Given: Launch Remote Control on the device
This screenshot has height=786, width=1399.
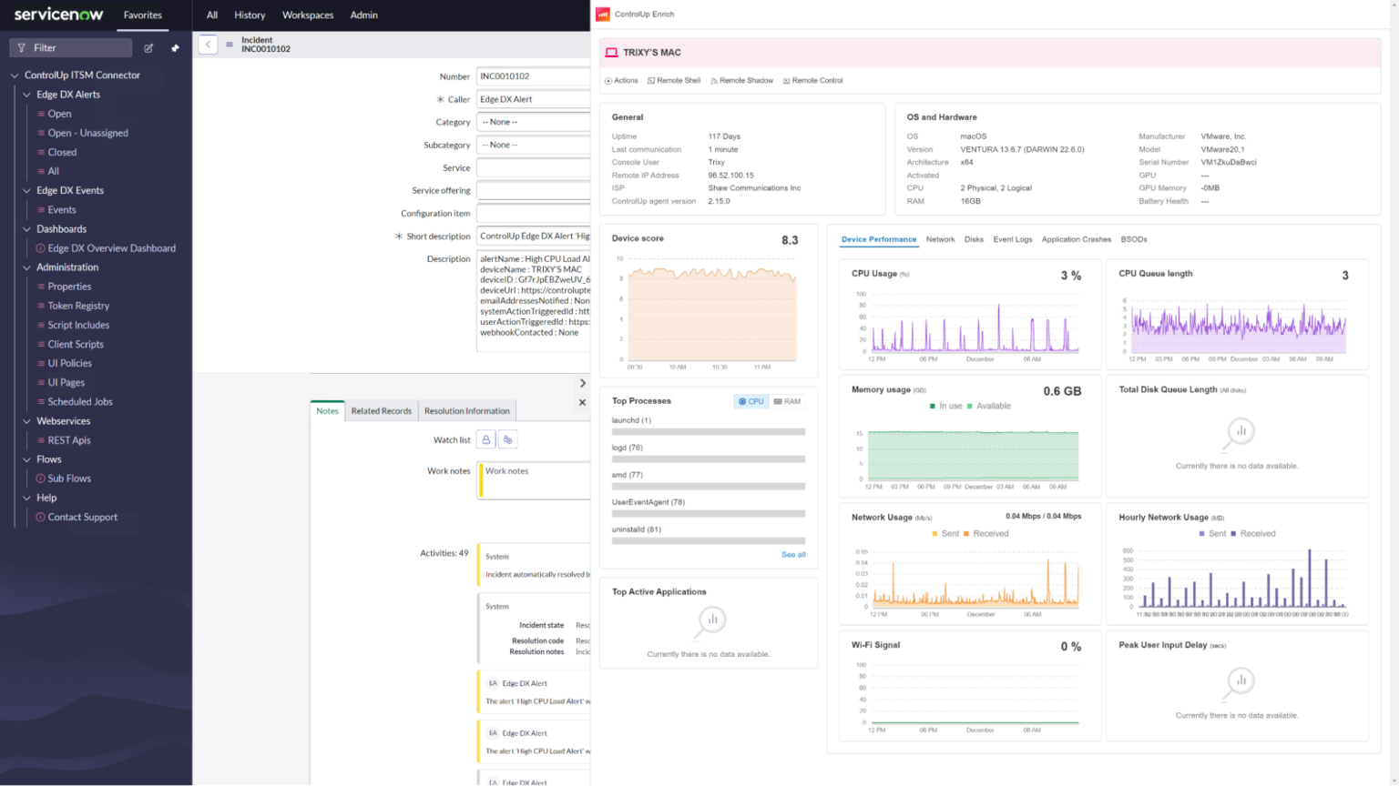Looking at the screenshot, I should [812, 80].
